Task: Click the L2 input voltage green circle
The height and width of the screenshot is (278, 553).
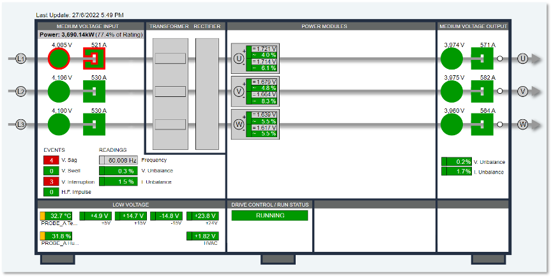Action: 59,91
